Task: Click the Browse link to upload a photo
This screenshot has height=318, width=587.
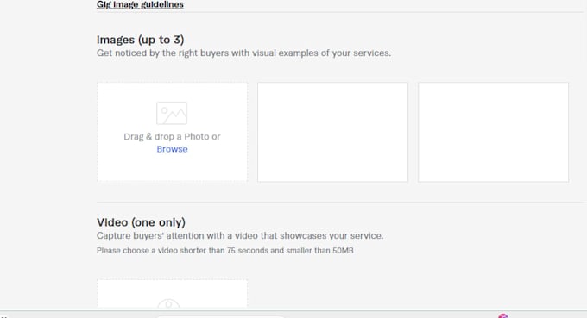Action: pos(172,149)
